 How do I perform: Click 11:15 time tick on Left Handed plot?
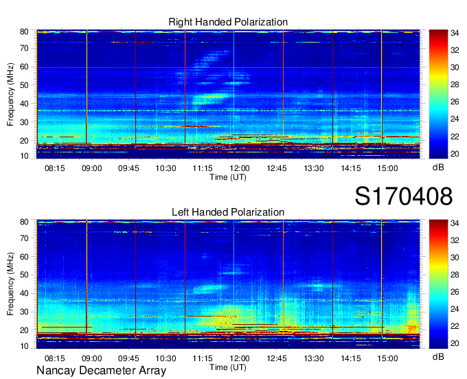click(203, 358)
